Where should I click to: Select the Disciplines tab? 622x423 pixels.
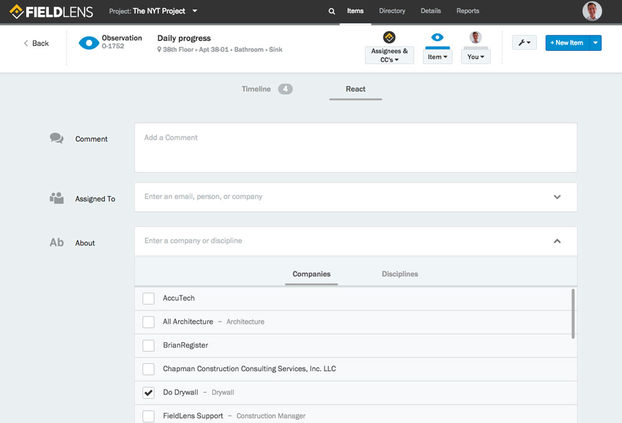tap(399, 274)
